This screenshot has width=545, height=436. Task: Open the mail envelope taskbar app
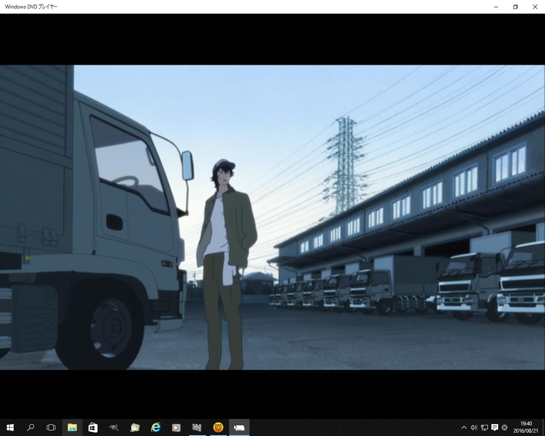point(135,427)
